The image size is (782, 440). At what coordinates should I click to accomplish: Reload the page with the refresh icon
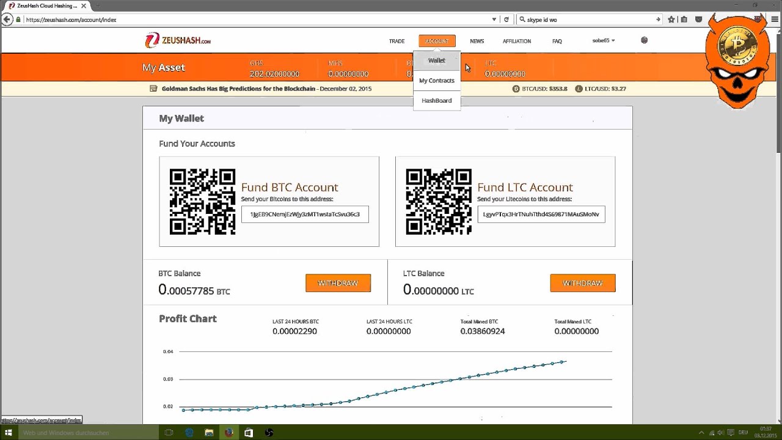pos(506,20)
